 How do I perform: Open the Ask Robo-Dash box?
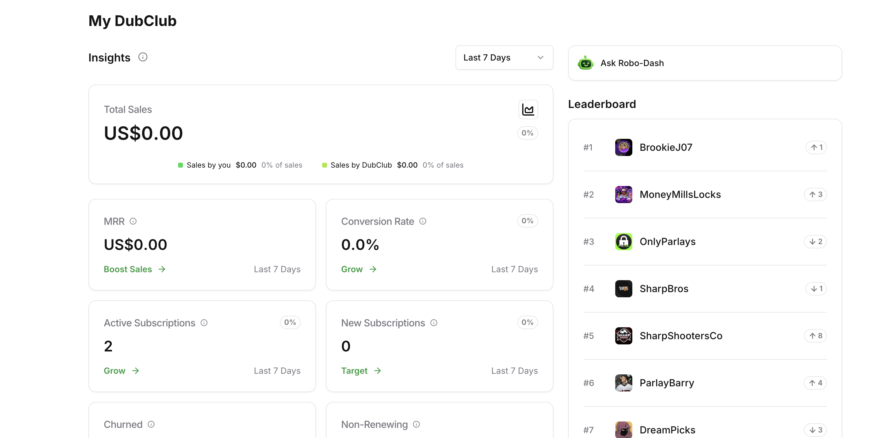pyautogui.click(x=705, y=63)
